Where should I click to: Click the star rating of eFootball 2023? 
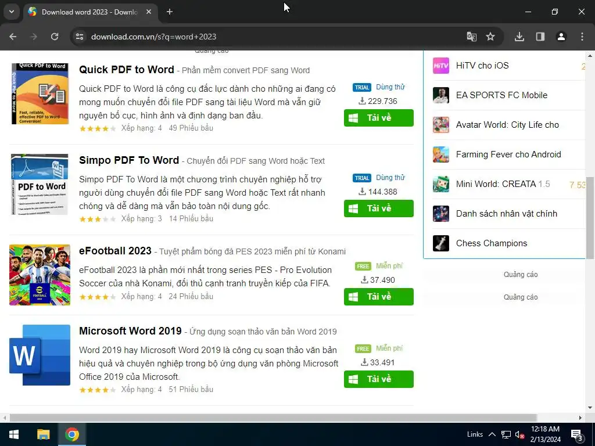tap(98, 297)
